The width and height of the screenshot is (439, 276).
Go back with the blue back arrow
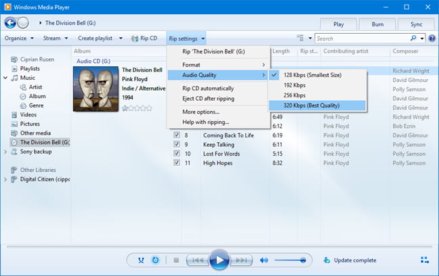10,22
